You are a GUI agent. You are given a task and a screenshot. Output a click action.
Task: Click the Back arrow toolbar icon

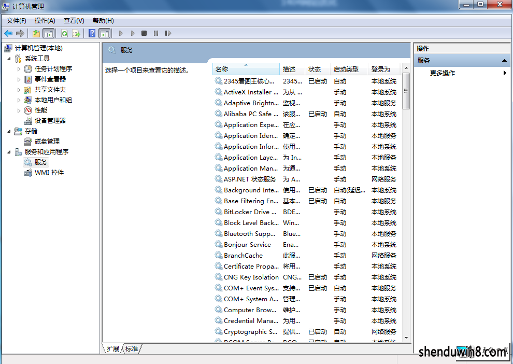pos(8,33)
